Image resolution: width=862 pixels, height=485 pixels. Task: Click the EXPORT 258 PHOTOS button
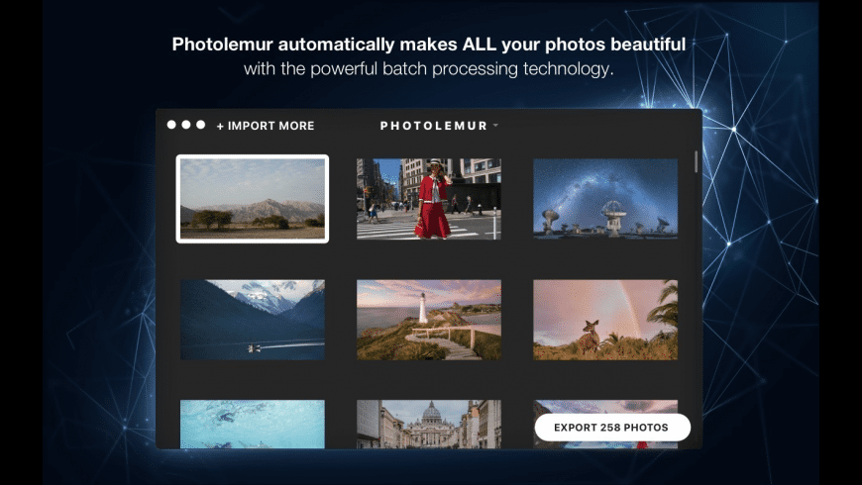(x=612, y=428)
